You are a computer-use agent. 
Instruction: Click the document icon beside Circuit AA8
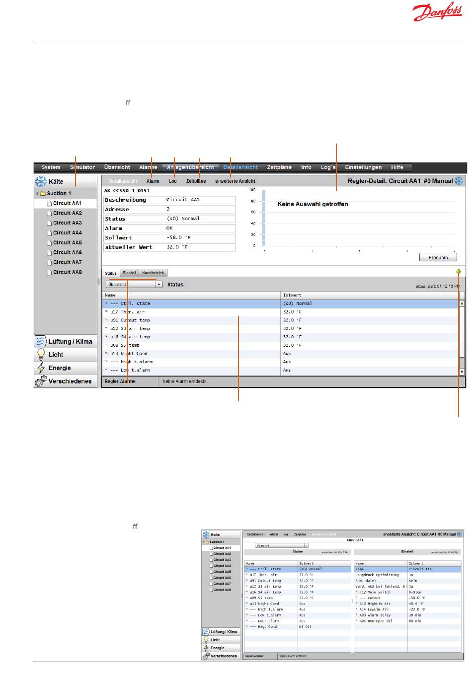[49, 273]
